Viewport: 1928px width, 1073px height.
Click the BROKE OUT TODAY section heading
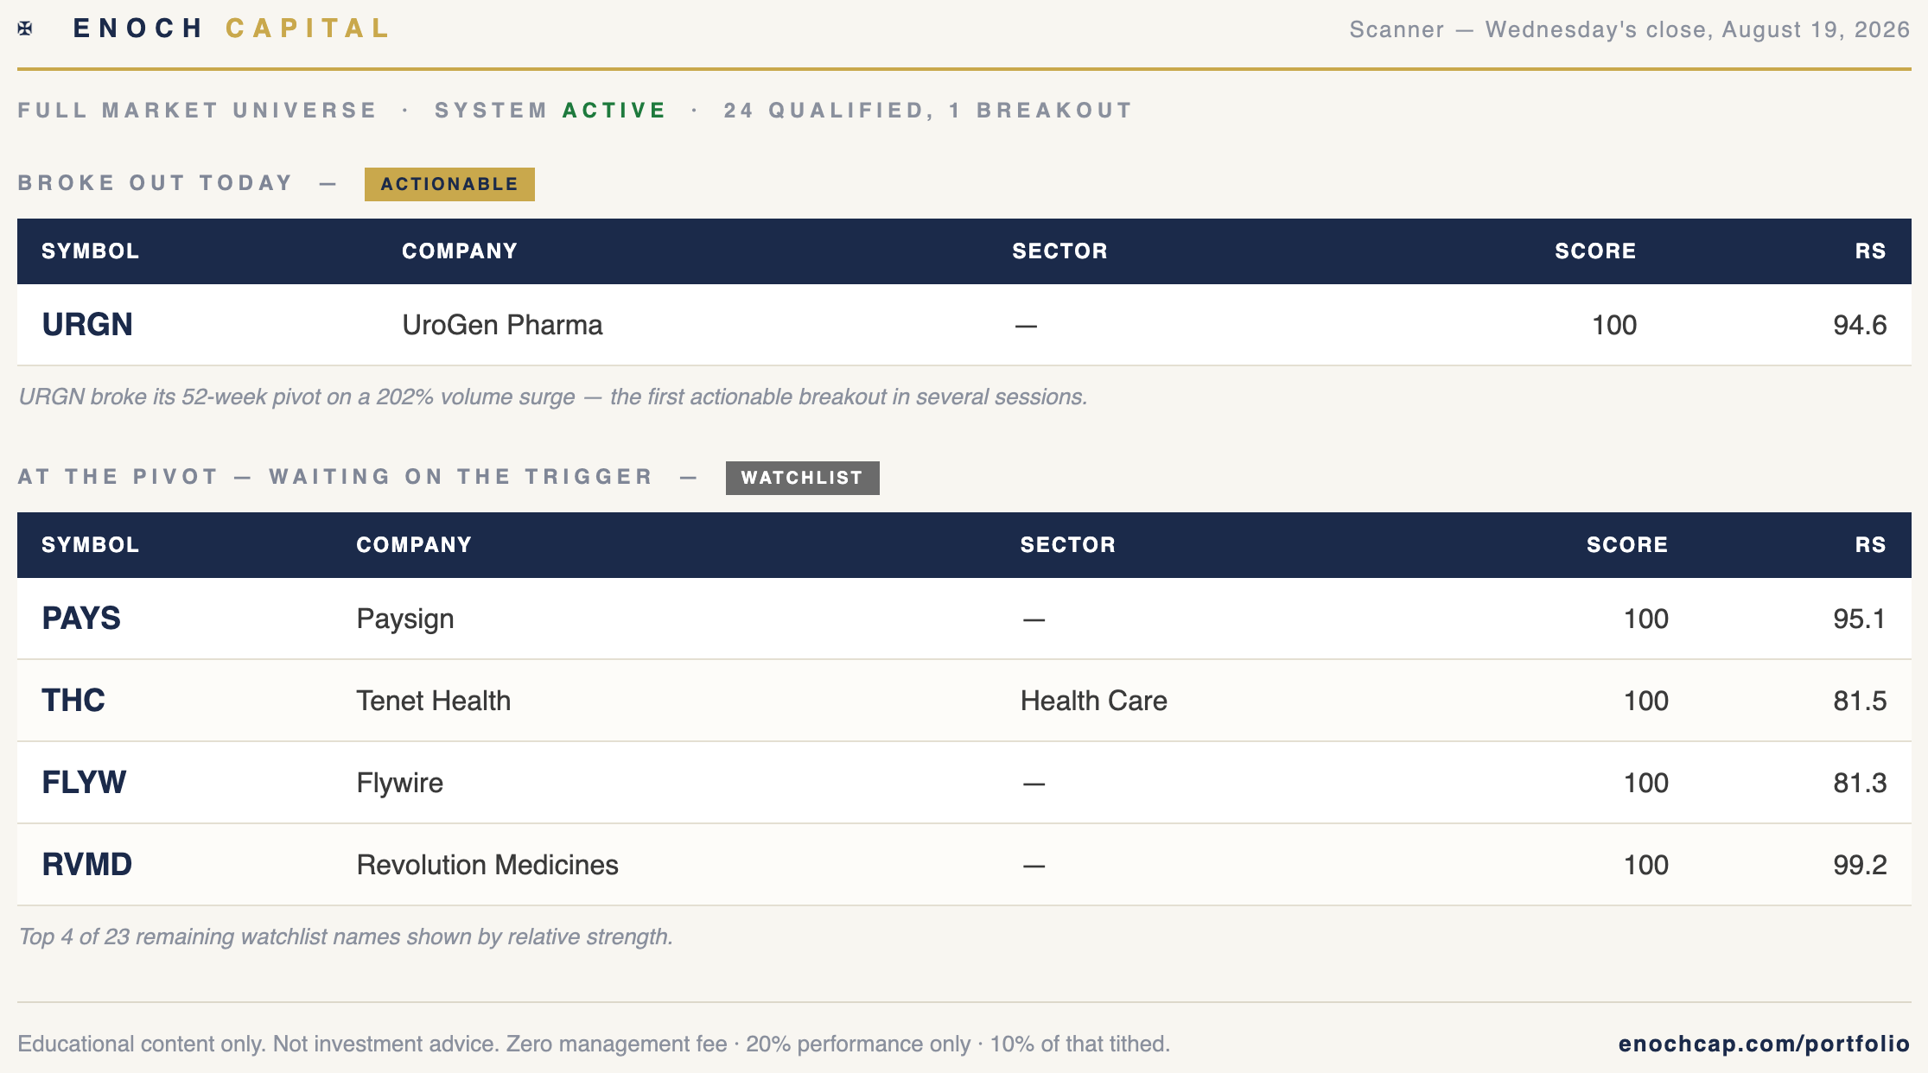(156, 183)
